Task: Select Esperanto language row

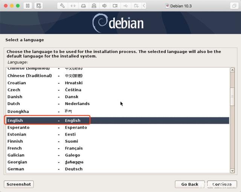Action: [x=117, y=128]
